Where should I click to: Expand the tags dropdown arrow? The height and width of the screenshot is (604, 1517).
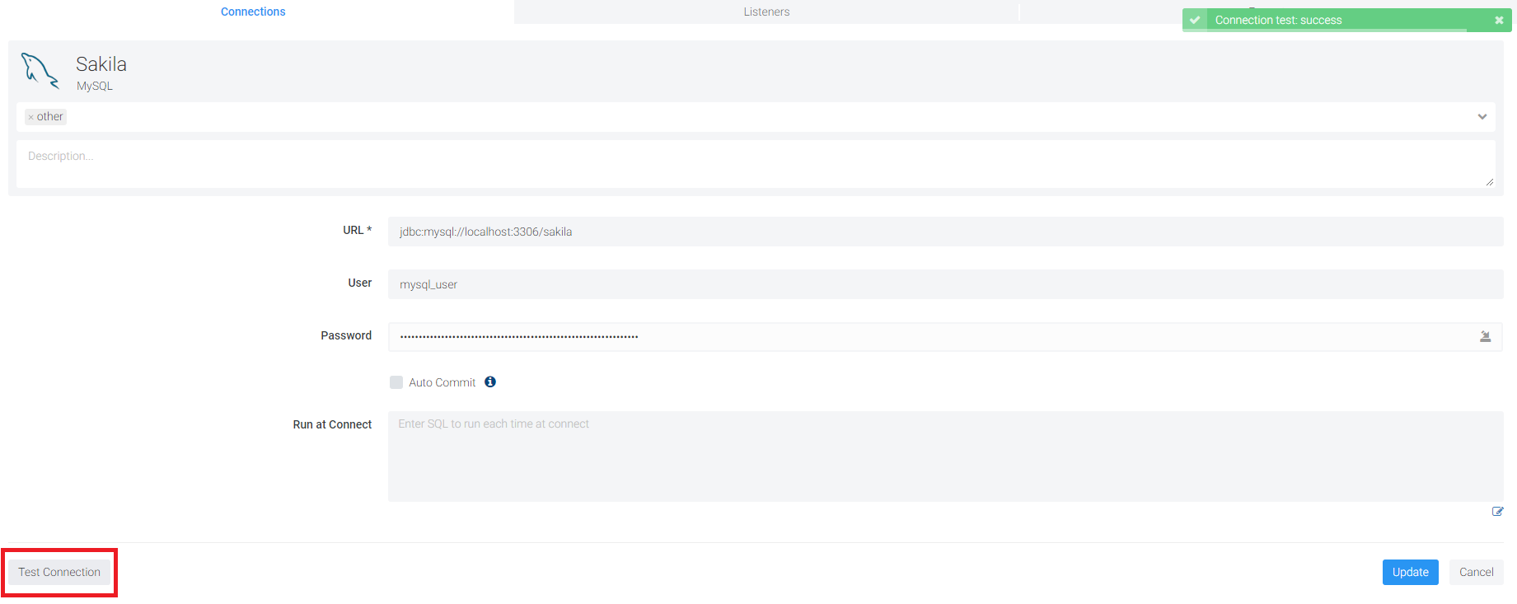[x=1482, y=117]
